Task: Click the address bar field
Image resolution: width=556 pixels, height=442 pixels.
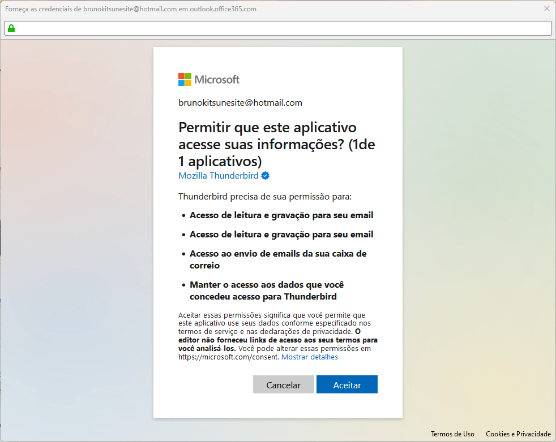Action: pos(278,28)
